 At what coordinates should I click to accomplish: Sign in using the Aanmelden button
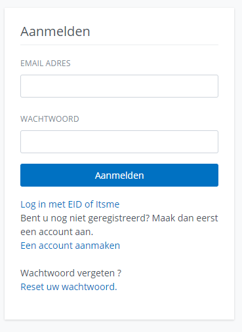coord(119,175)
